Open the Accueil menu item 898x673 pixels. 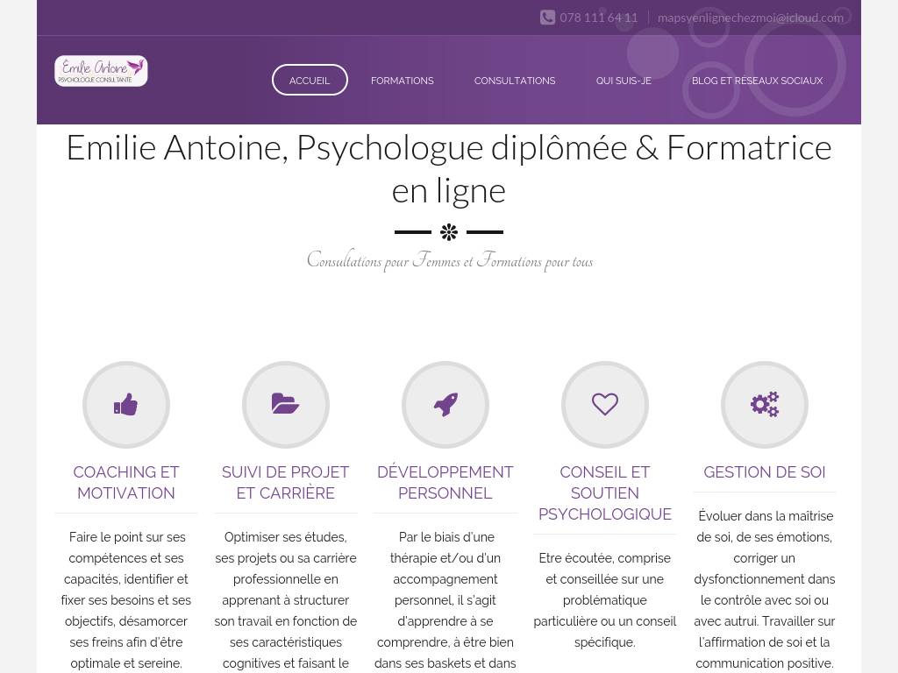pyautogui.click(x=310, y=81)
